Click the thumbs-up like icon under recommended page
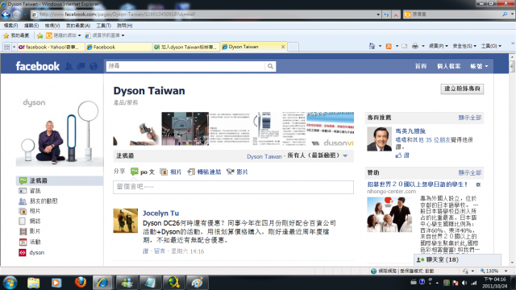This screenshot has width=516, height=290. click(x=398, y=155)
